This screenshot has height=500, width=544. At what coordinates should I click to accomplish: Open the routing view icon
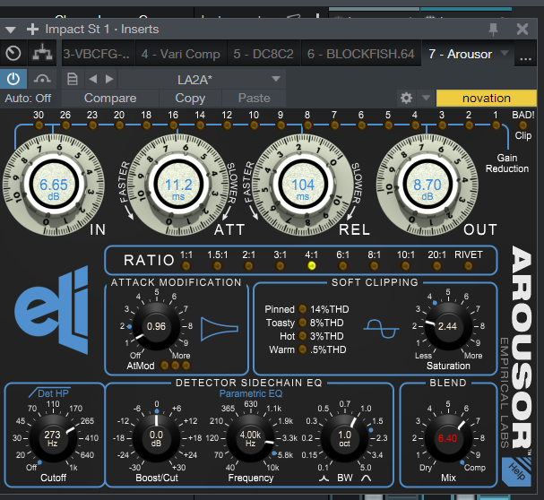(42, 54)
